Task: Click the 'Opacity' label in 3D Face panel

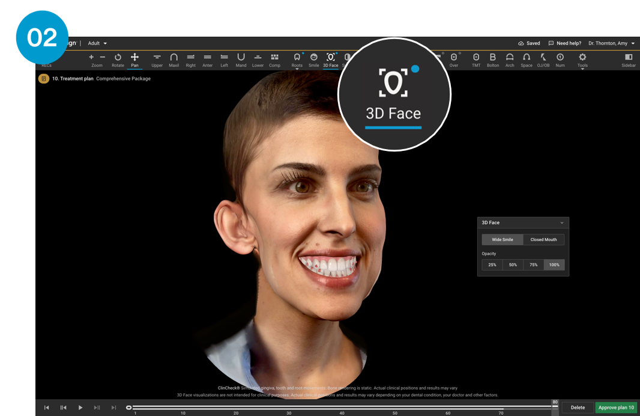Action: [x=489, y=254]
